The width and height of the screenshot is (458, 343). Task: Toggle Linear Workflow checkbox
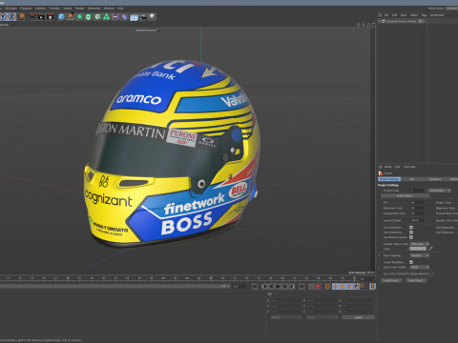[411, 262]
